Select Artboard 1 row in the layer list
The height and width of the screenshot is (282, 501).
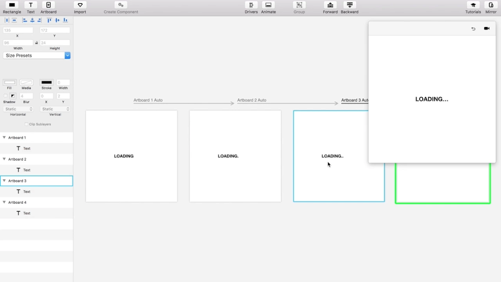pyautogui.click(x=36, y=137)
